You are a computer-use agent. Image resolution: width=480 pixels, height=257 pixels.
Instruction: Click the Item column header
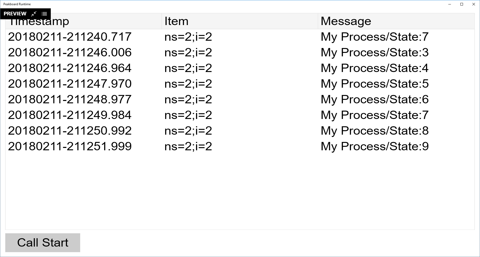(x=176, y=21)
